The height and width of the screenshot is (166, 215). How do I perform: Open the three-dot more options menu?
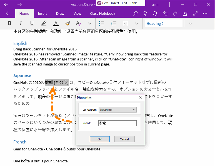coord(205,13)
